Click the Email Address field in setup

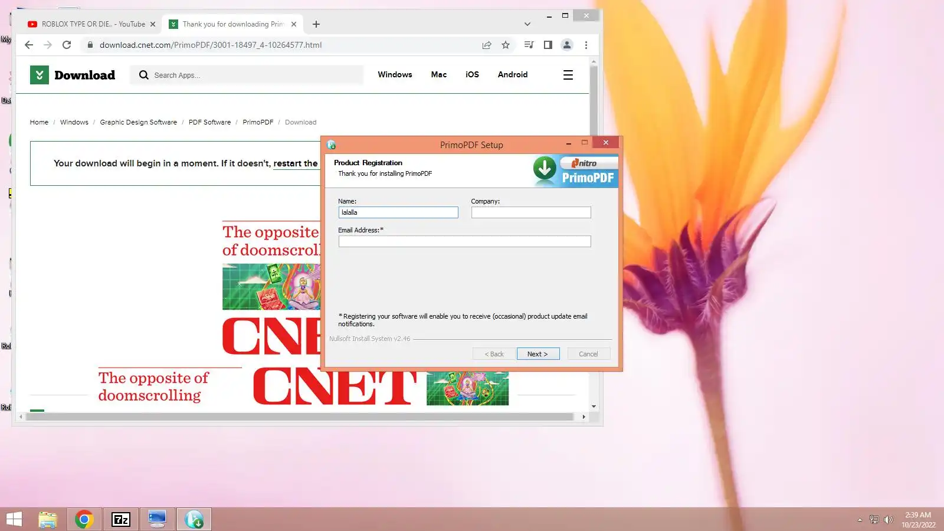[x=464, y=241]
